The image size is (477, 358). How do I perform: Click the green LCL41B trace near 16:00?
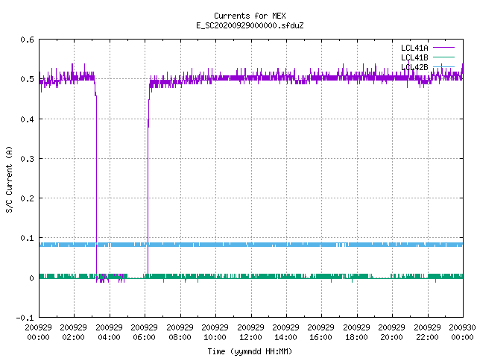tap(321, 276)
